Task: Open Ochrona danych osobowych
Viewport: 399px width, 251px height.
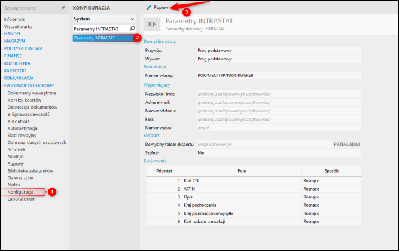Action: [36, 142]
